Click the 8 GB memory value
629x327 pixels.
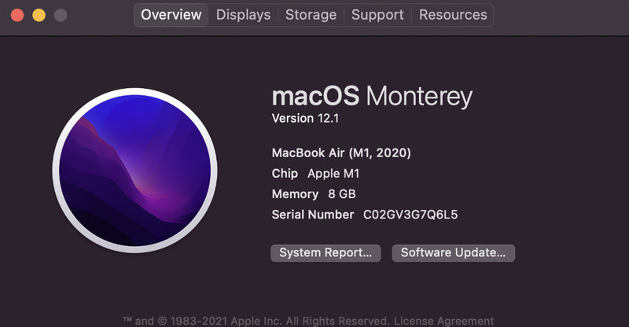[x=342, y=194]
